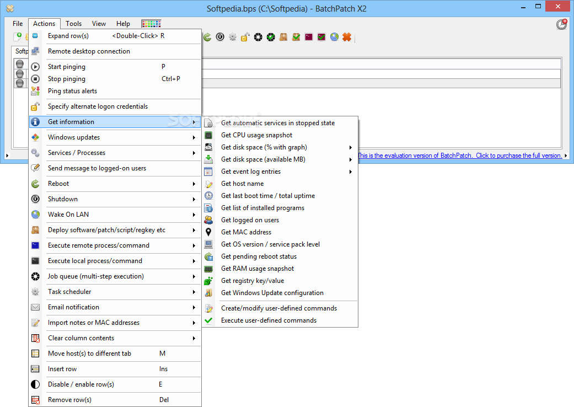The image size is (574, 407).
Task: Expand the Wake On LAN submenu
Action: 115,215
